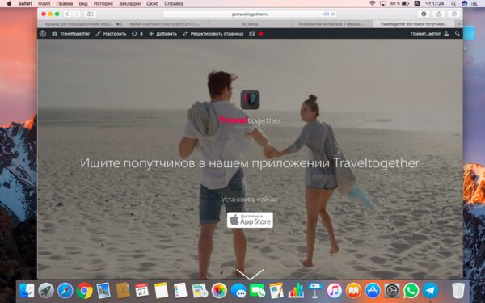Open FaceTime from the Dock
485x303 pixels.
(x=257, y=291)
